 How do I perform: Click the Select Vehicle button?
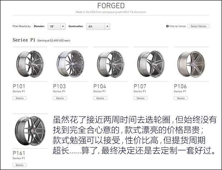tap(198, 26)
